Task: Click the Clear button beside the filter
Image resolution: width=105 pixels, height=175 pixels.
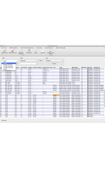Action: tap(41, 61)
